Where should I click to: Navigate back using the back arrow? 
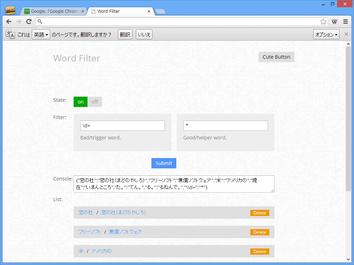click(x=8, y=21)
